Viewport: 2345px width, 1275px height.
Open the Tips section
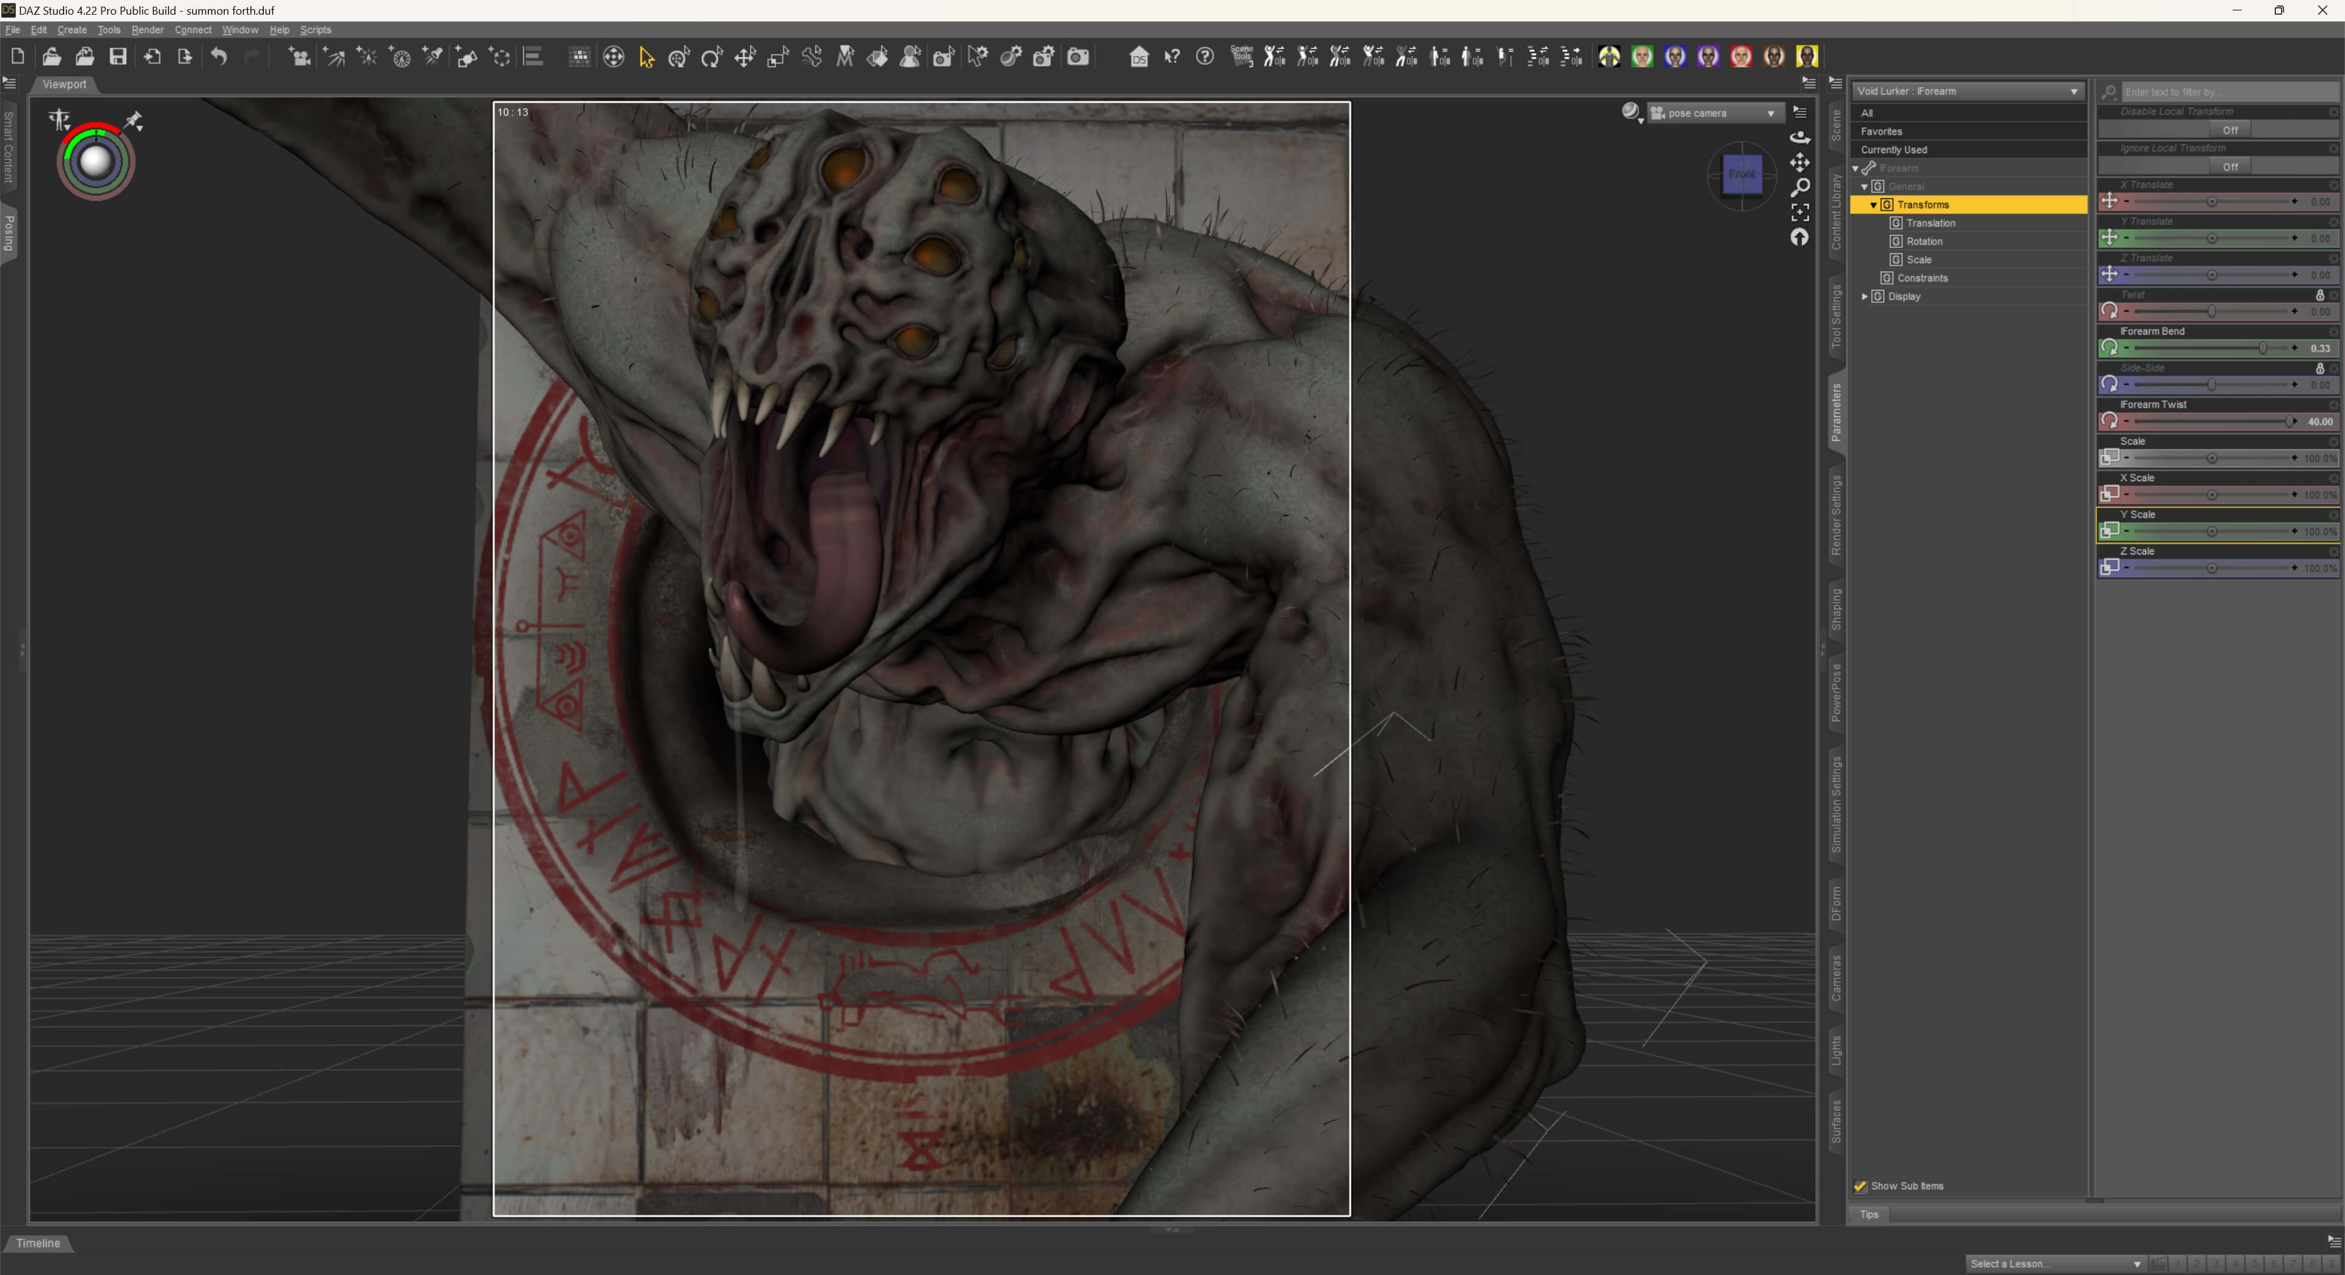pyautogui.click(x=1869, y=1214)
